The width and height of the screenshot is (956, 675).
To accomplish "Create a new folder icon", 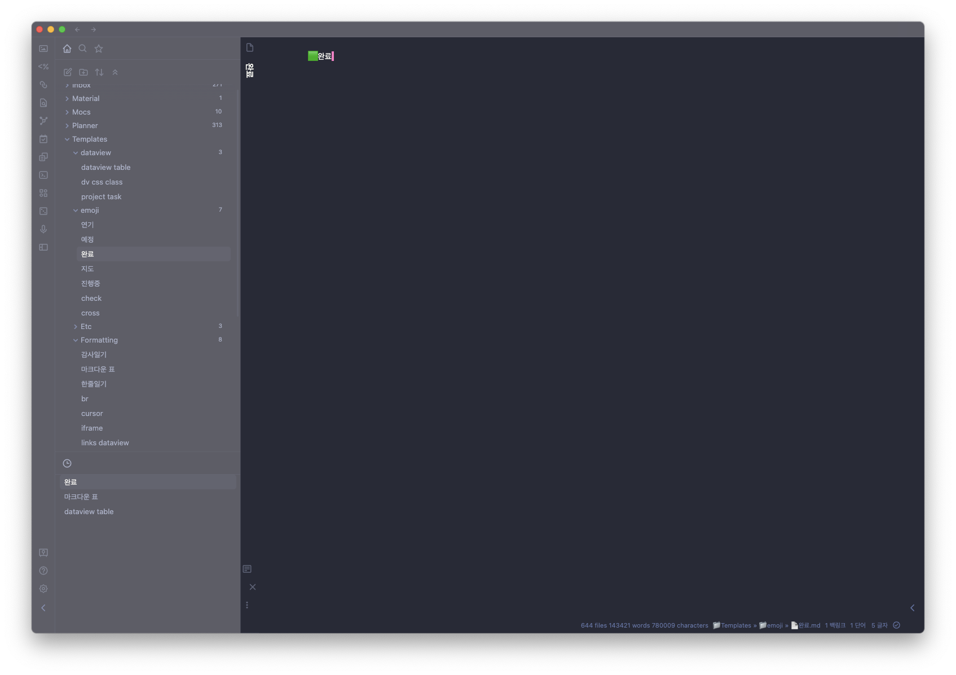I will point(83,72).
